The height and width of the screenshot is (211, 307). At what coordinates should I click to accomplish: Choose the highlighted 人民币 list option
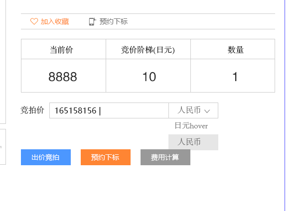pos(193,142)
